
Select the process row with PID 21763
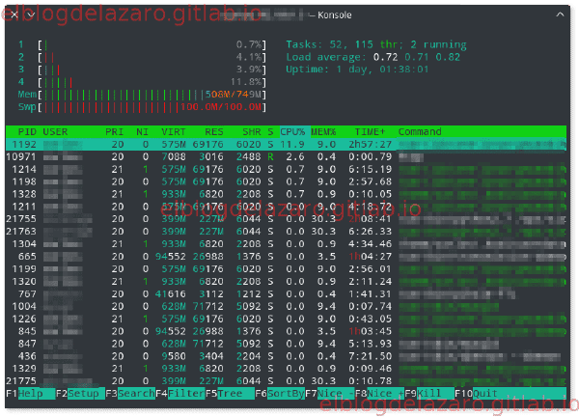[x=286, y=232]
